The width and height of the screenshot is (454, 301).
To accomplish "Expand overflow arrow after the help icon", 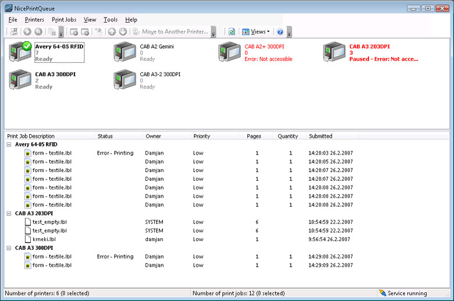I will (x=289, y=32).
